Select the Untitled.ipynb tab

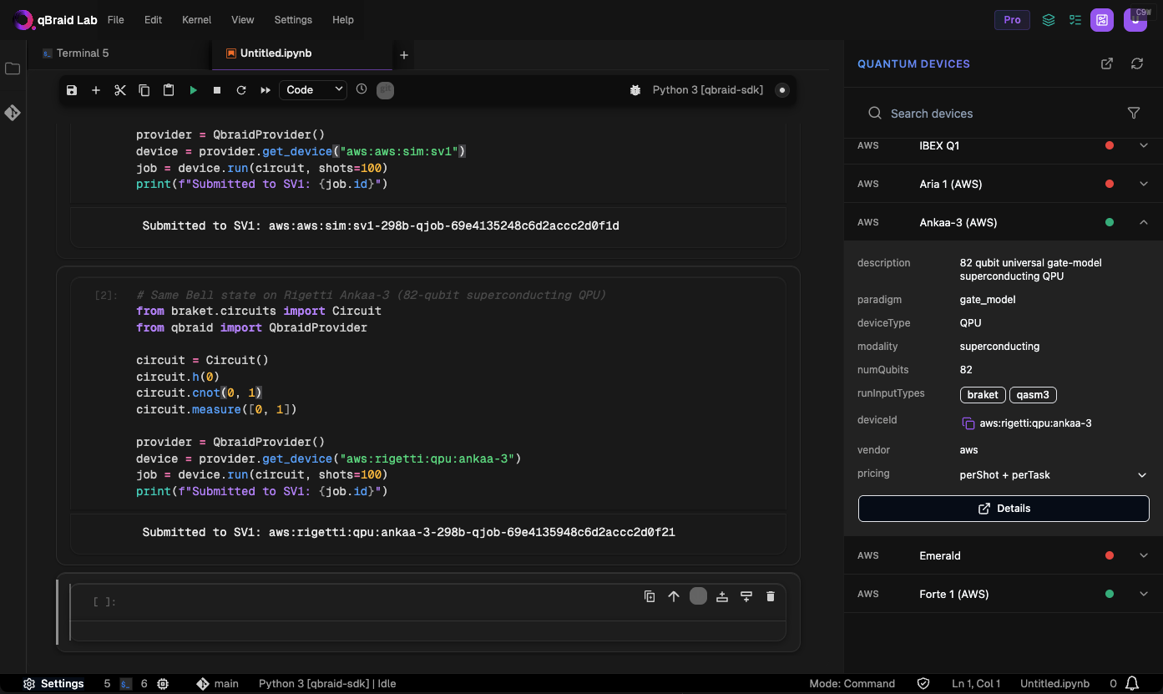coord(302,53)
